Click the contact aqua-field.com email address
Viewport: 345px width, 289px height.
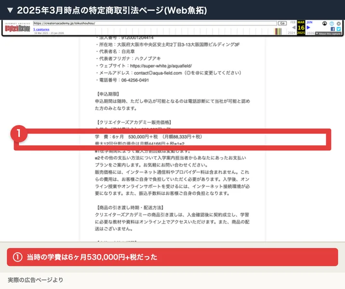point(158,73)
